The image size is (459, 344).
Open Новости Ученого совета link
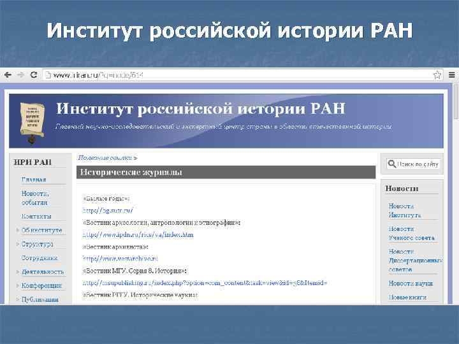[412, 233]
